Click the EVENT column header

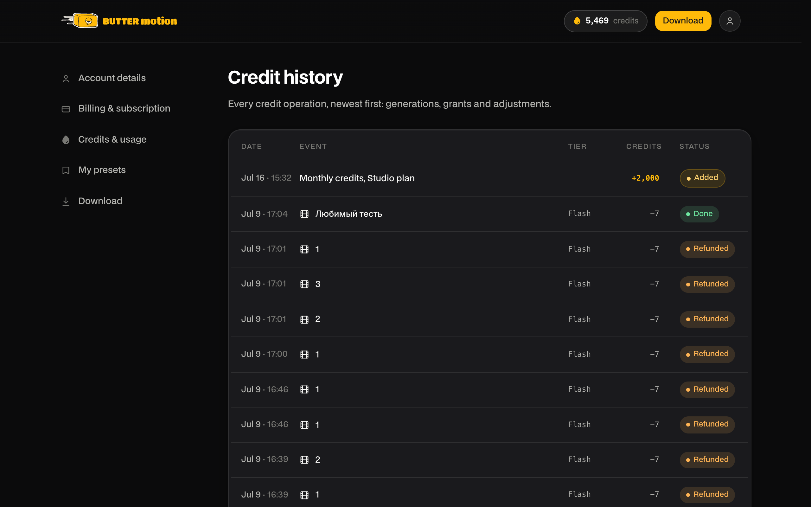click(x=313, y=146)
